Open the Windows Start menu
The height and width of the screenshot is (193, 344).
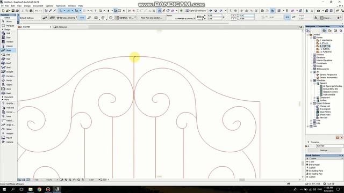point(4,189)
